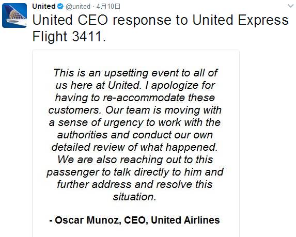Viewport: 296px width, 237px height.
Task: Click the line 'authorities and conduct our own'
Action: pos(135,135)
